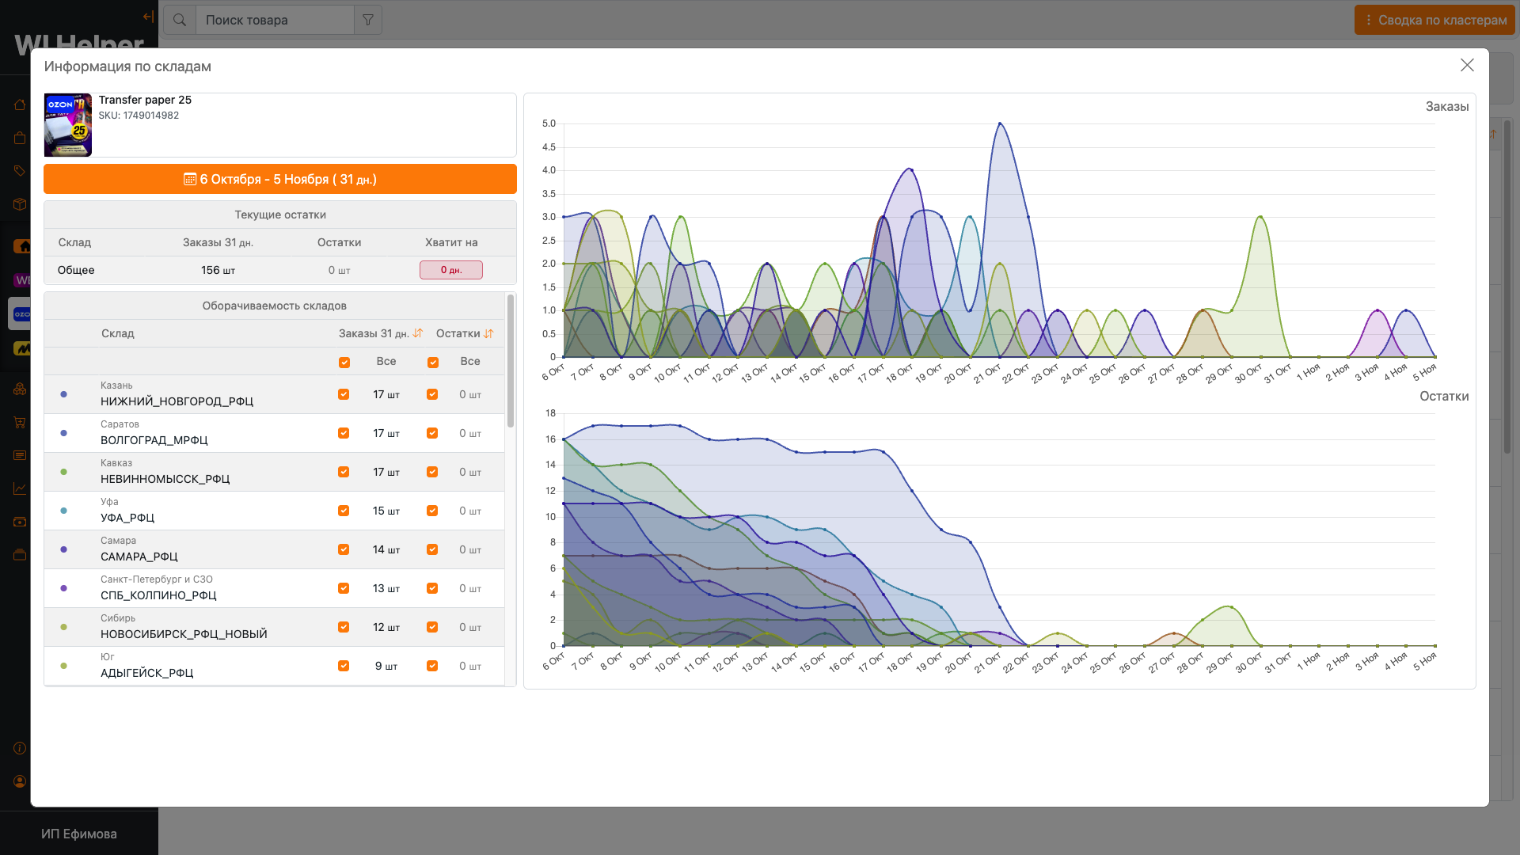Open the filter funnel dropdown
The width and height of the screenshot is (1520, 855).
point(368,20)
